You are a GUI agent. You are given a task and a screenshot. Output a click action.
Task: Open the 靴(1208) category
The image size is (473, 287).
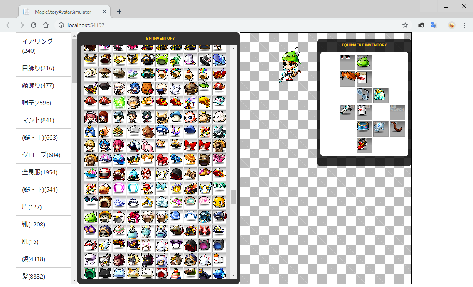[43, 225]
